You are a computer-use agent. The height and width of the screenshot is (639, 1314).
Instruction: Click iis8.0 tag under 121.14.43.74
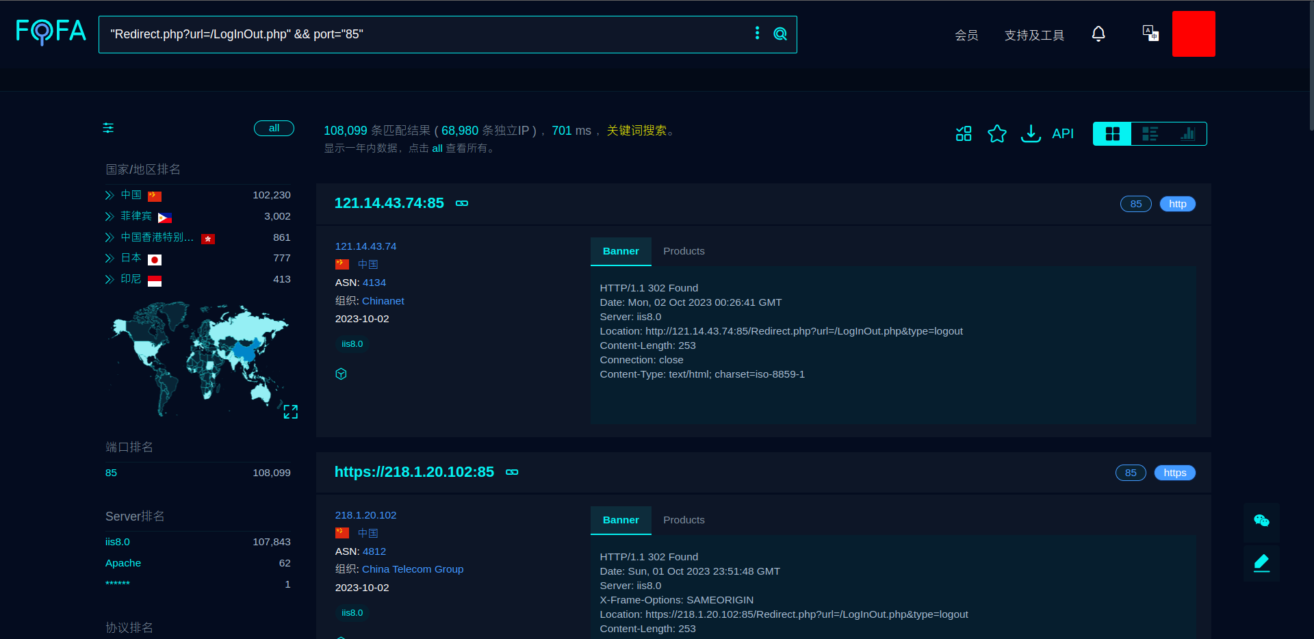point(352,344)
